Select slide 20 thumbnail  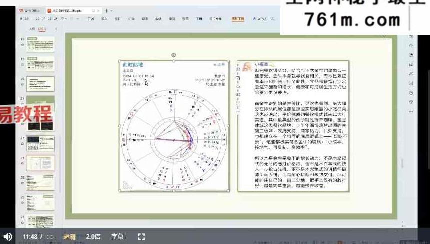[40, 84]
